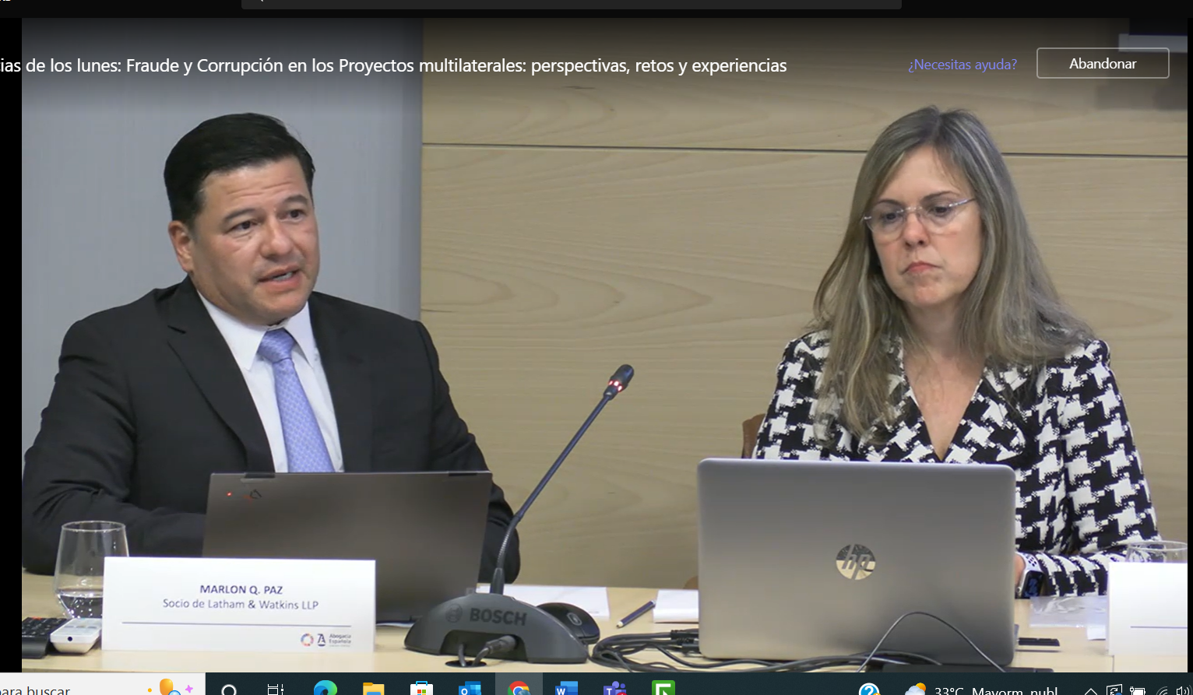Click the Abandonar button to leave
The image size is (1193, 695).
(1102, 64)
